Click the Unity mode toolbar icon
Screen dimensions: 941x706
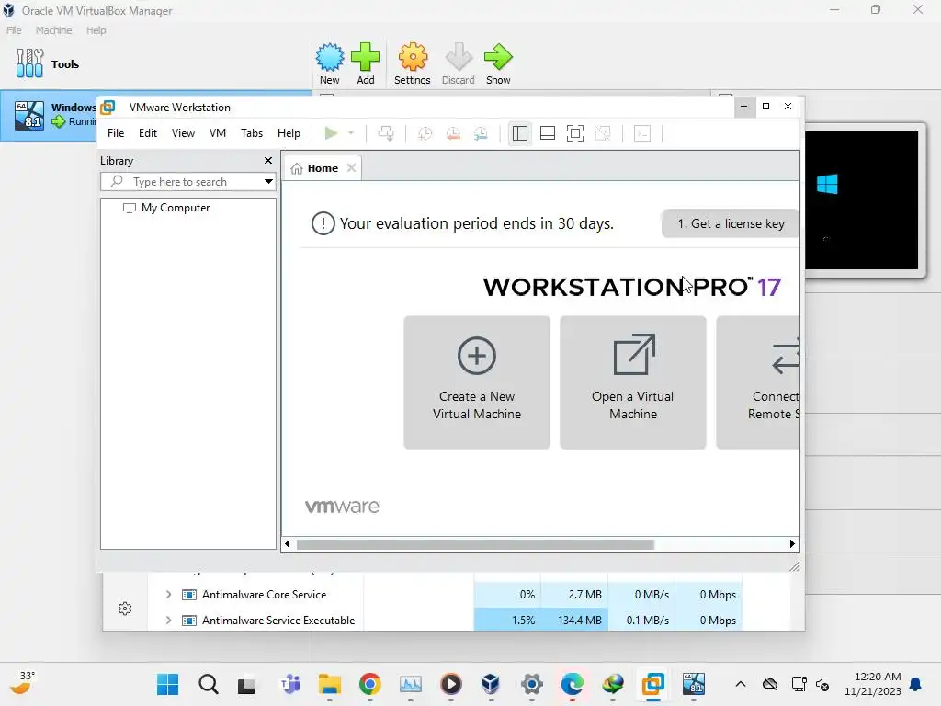(603, 133)
